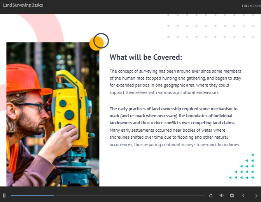Viewport: 261px width, 202px height.
Task: Enter FULL SCREEN mode
Action: point(251,6)
